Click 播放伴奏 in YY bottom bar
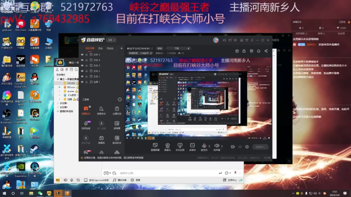Image resolution: width=351 pixels, height=197 pixels. coord(120,180)
